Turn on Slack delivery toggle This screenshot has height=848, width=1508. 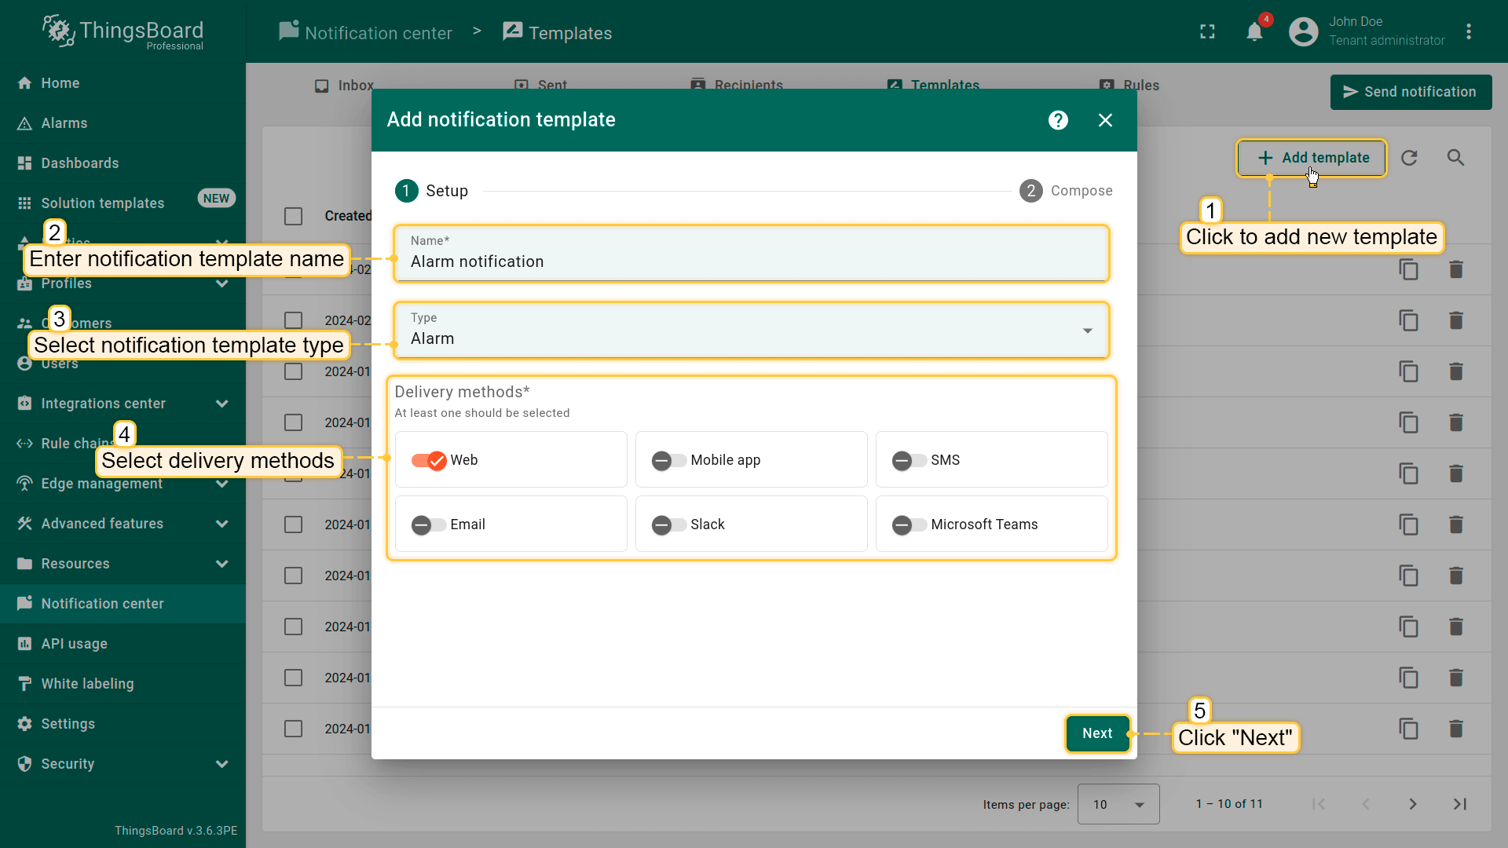click(x=668, y=525)
